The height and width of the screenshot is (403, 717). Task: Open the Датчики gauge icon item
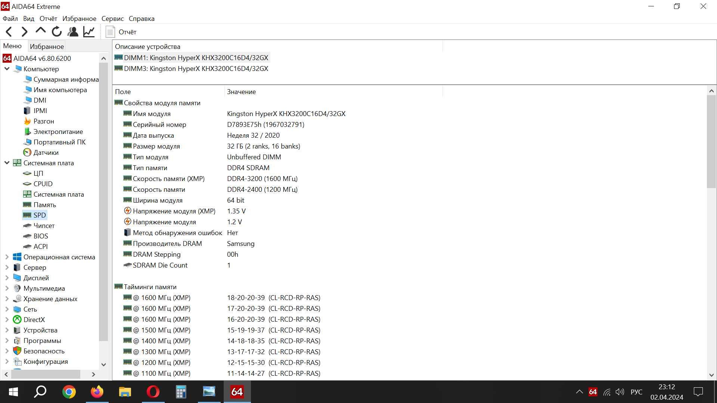coord(41,153)
